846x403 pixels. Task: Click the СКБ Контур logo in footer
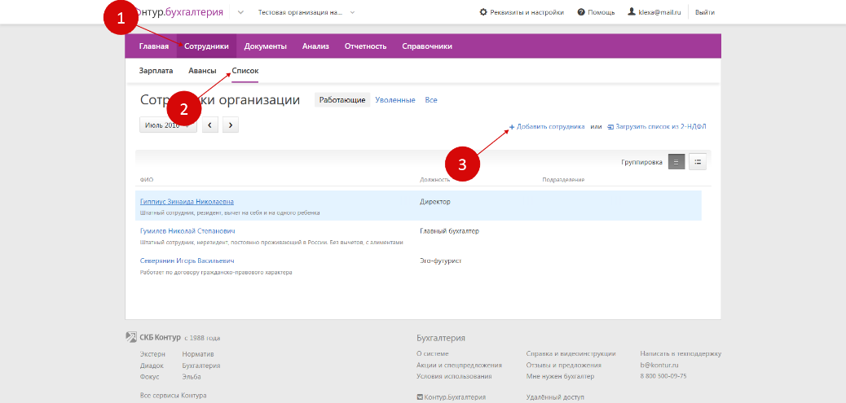[x=131, y=337]
